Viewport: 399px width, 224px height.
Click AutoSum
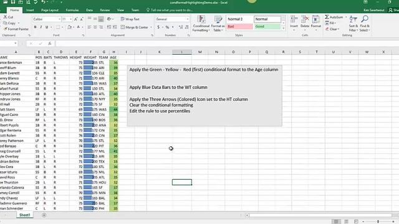[334, 17]
